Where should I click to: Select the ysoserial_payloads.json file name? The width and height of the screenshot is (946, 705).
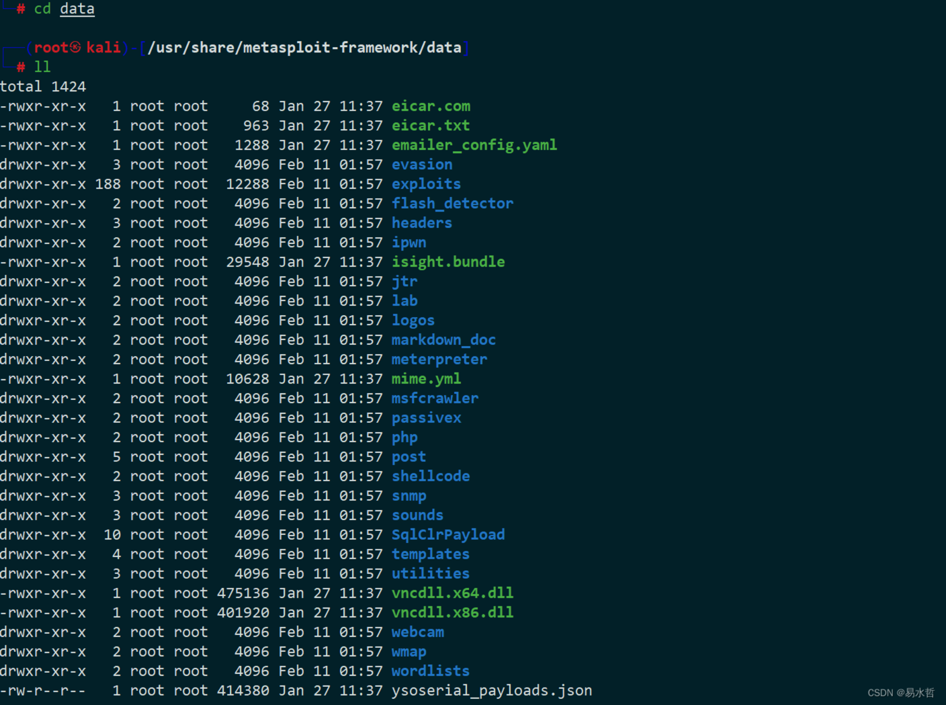click(491, 691)
